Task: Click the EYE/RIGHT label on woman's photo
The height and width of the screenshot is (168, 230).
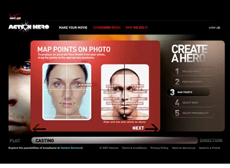Action: [x=85, y=85]
